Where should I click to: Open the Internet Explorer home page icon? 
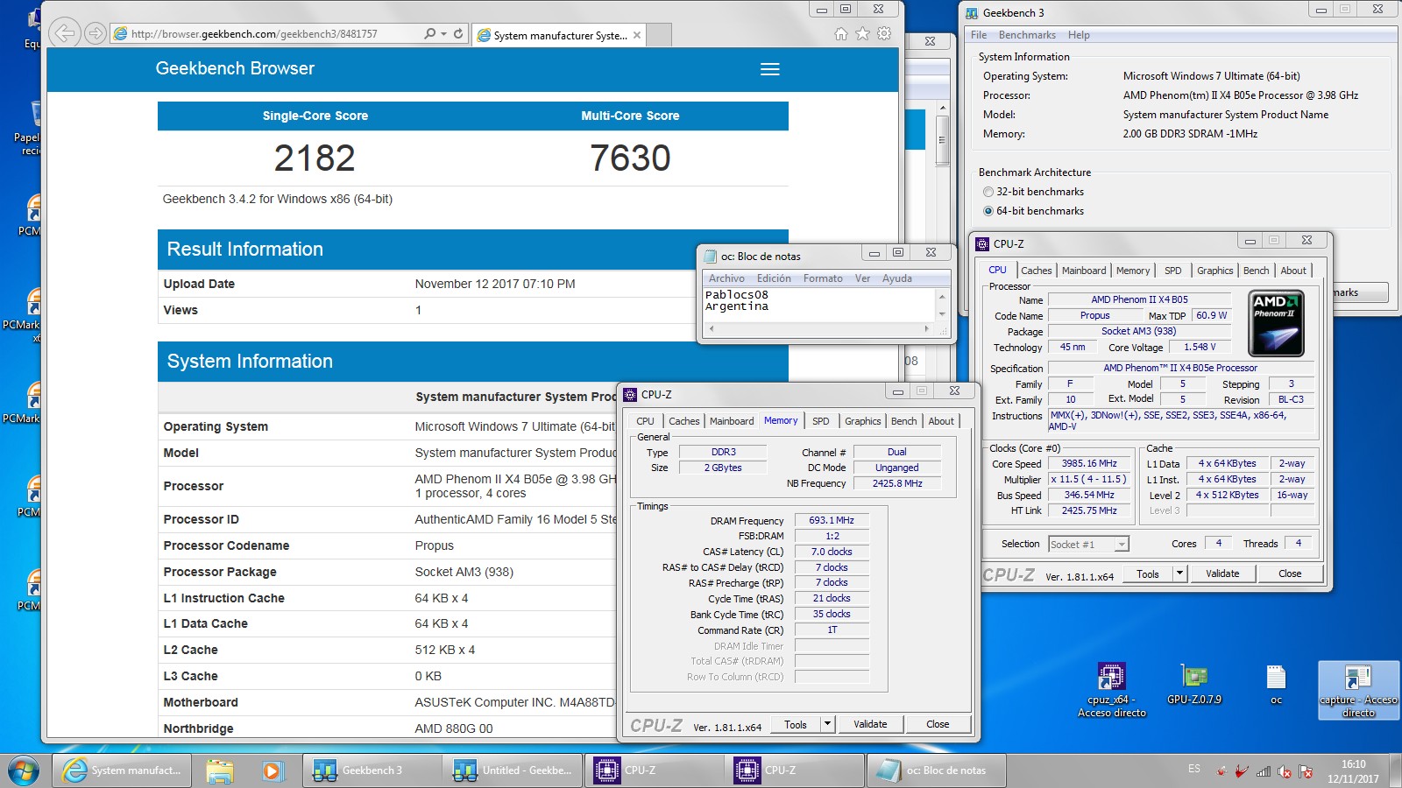tap(841, 33)
